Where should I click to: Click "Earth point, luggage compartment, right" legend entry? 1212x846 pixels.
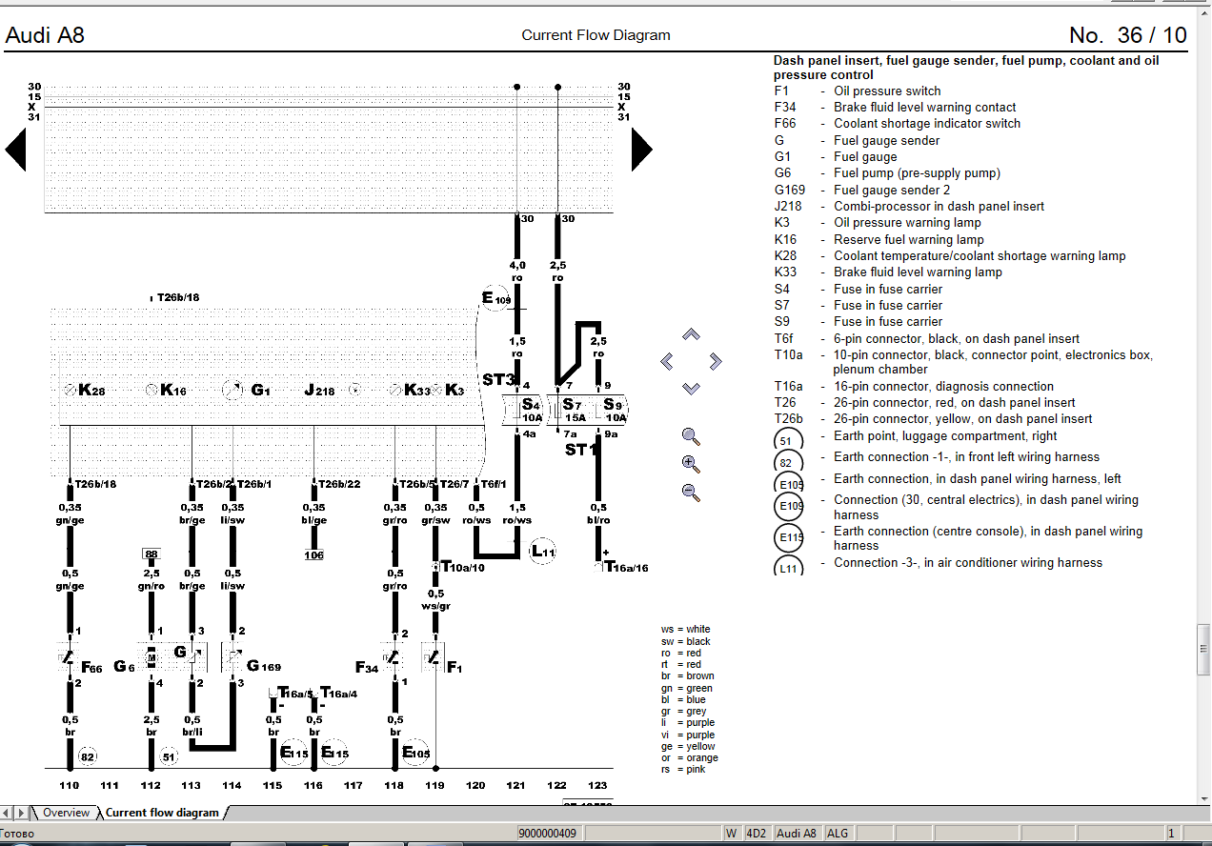[945, 435]
